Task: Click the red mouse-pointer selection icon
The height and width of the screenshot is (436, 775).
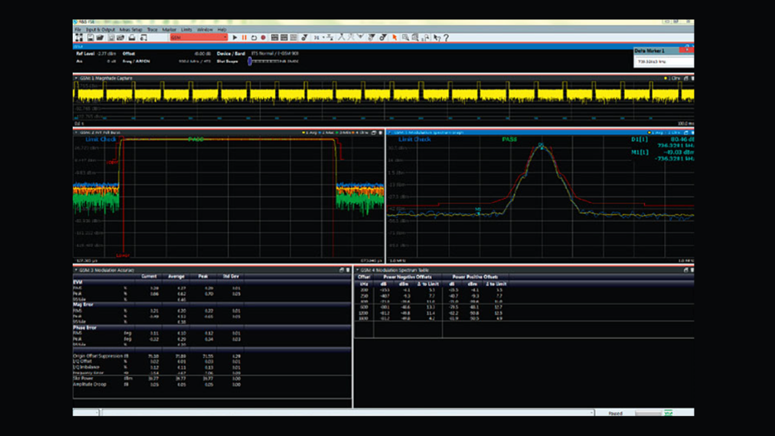Action: pyautogui.click(x=394, y=38)
